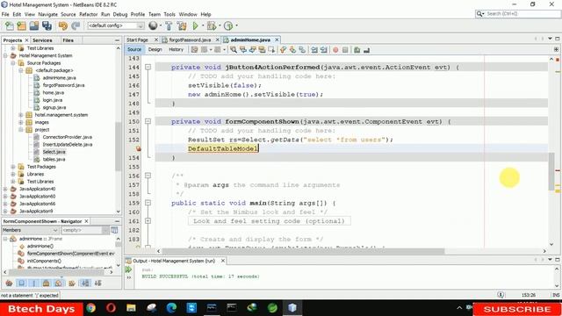Click the Uncomment icon at editor toolbar end
The width and height of the screenshot is (562, 316).
click(x=367, y=50)
